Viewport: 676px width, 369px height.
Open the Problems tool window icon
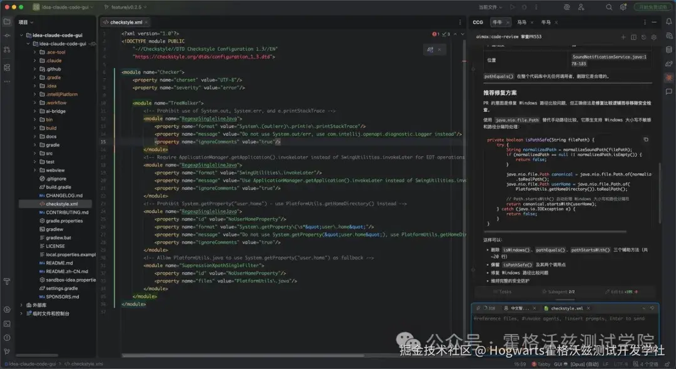pos(7,338)
